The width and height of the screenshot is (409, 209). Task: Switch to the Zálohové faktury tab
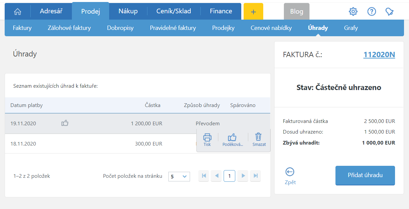point(69,28)
